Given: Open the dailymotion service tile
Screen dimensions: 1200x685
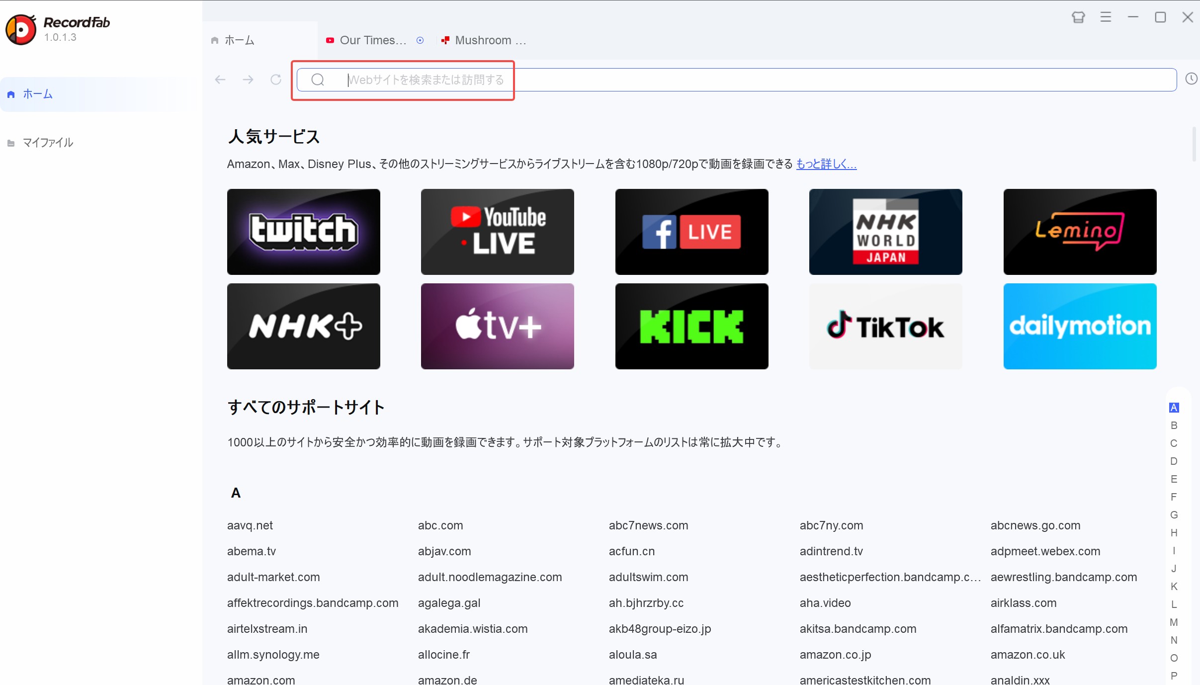Looking at the screenshot, I should pos(1080,326).
